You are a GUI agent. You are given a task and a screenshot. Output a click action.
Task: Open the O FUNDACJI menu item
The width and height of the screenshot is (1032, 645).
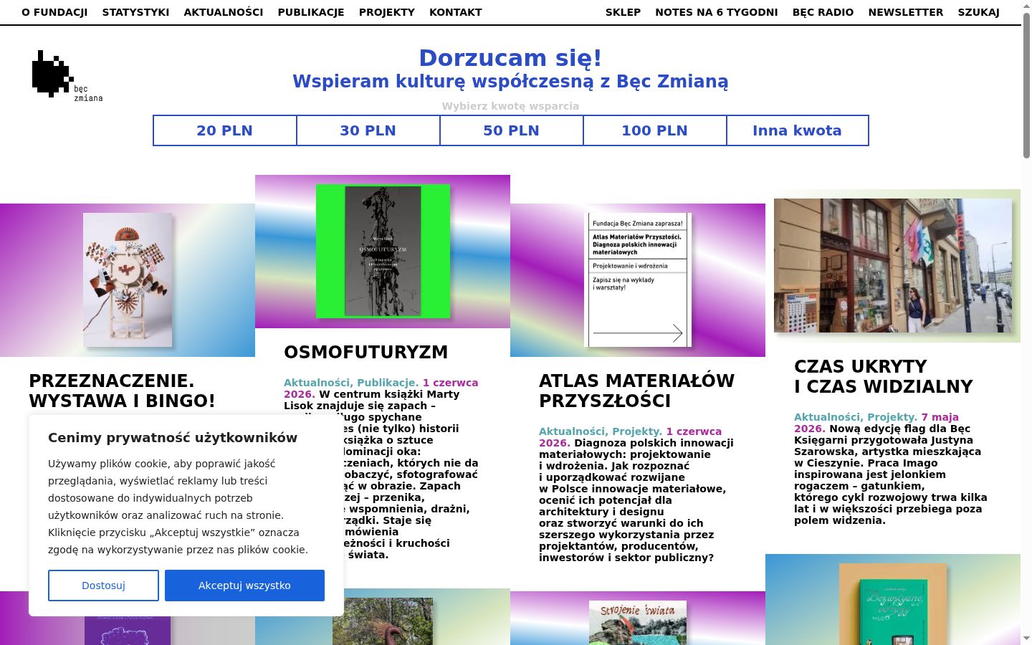click(x=54, y=12)
